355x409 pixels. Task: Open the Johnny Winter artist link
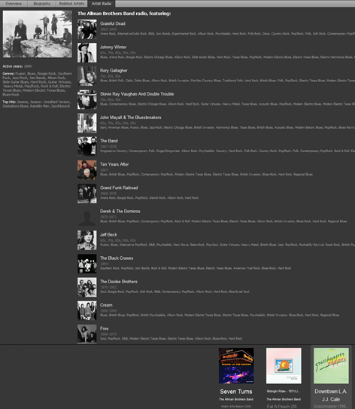pos(114,47)
